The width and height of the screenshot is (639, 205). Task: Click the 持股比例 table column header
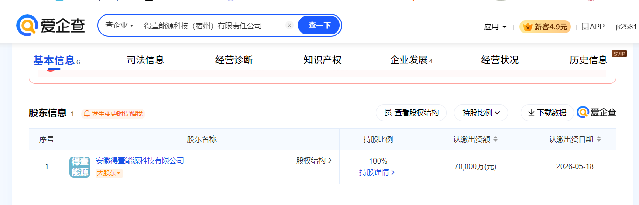coord(378,139)
